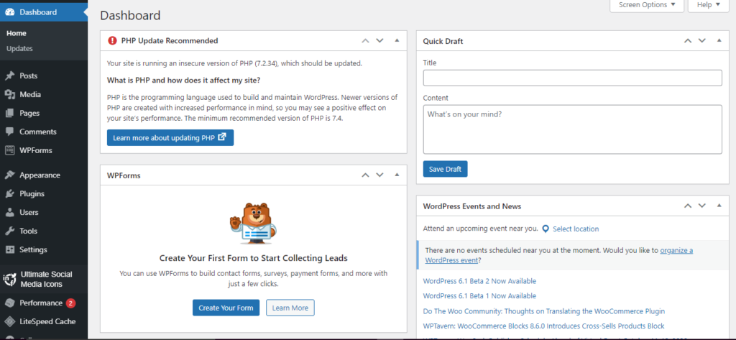The height and width of the screenshot is (340, 736).
Task: Move Quick Draft panel down
Action: click(701, 41)
